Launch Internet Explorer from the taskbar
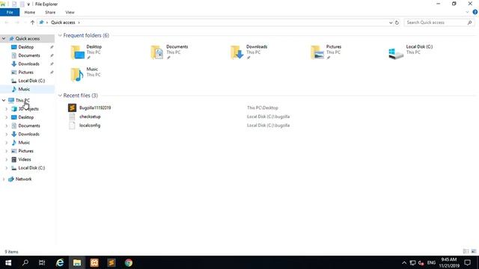The height and width of the screenshot is (269, 479). [60, 262]
